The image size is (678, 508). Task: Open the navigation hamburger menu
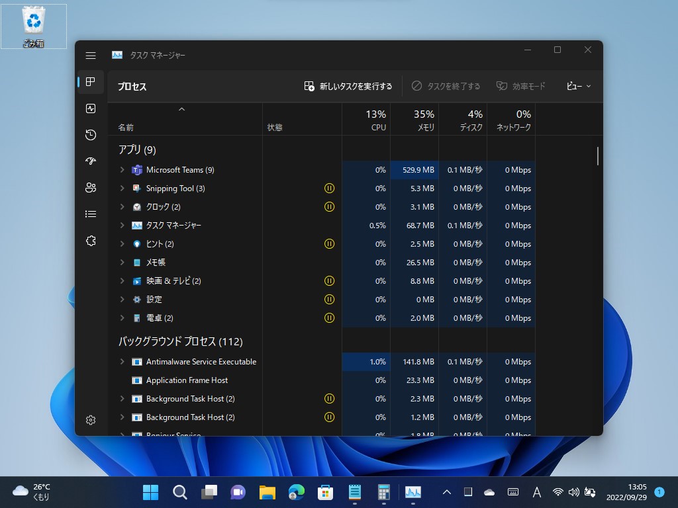(x=91, y=56)
